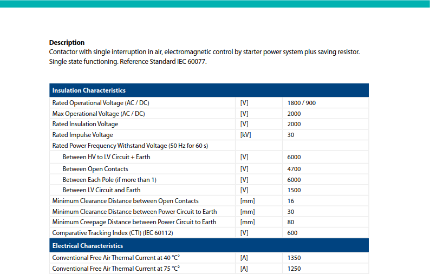
Task: Click the 4700 value cell
Action: [x=325, y=169]
